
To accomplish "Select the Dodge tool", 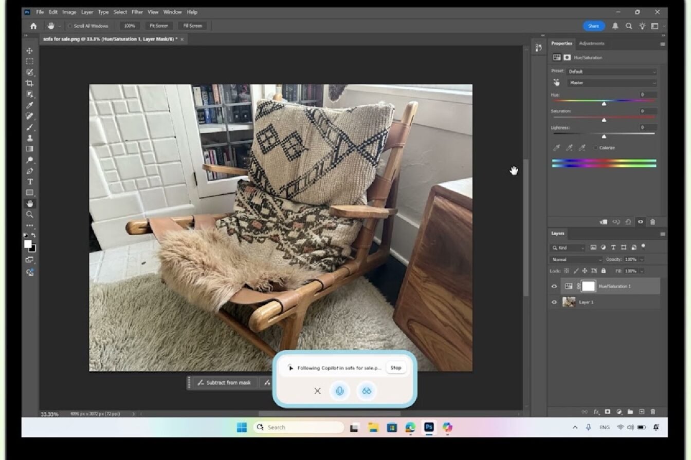I will [x=30, y=160].
